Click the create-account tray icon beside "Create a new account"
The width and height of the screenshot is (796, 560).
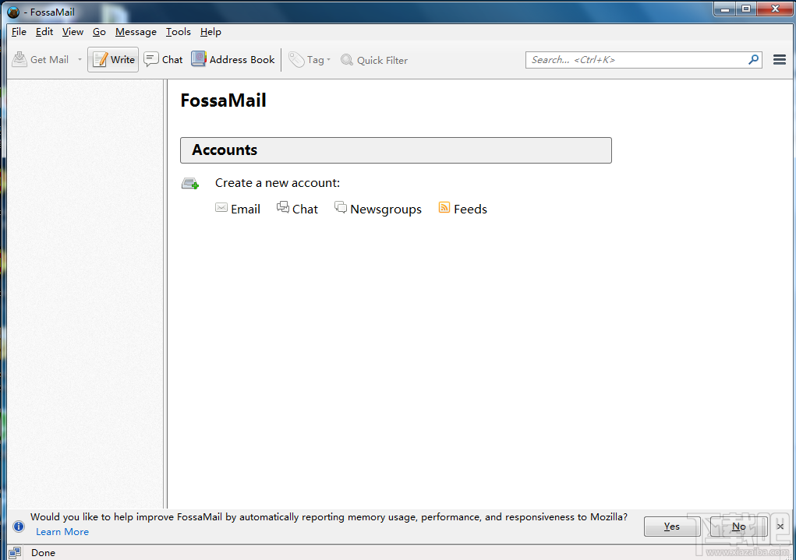pos(190,183)
